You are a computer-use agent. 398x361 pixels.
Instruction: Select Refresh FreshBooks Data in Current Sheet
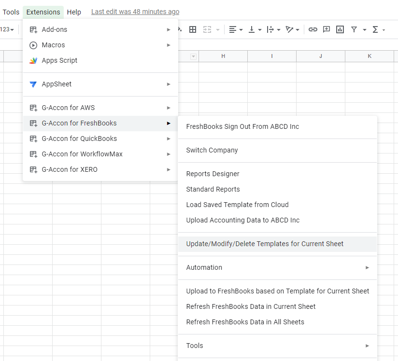click(277, 306)
